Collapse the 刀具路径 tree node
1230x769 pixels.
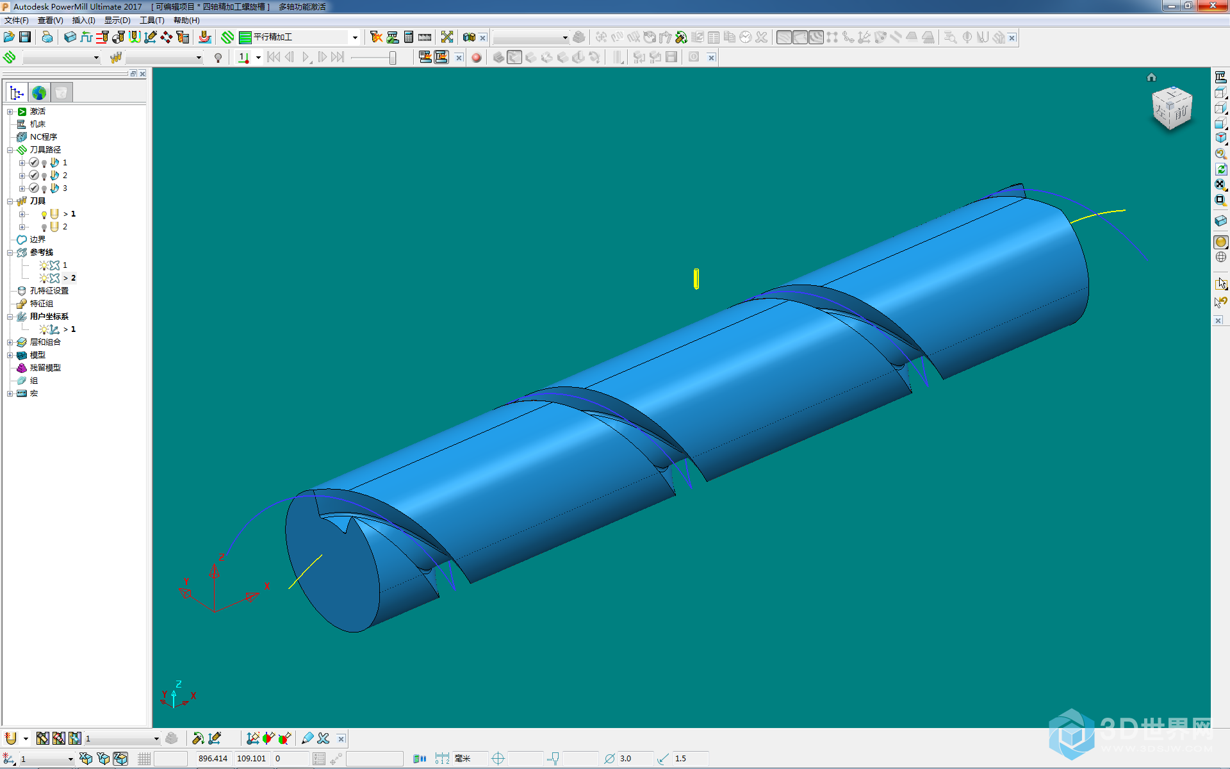pyautogui.click(x=10, y=150)
